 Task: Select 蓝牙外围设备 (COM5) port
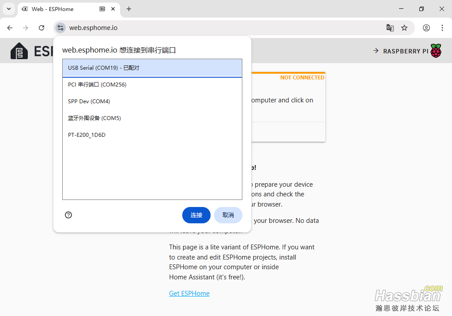[152, 118]
